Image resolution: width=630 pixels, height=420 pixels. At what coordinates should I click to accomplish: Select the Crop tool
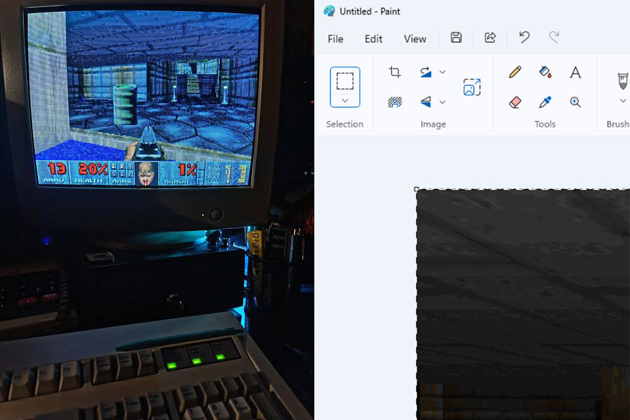coord(394,72)
